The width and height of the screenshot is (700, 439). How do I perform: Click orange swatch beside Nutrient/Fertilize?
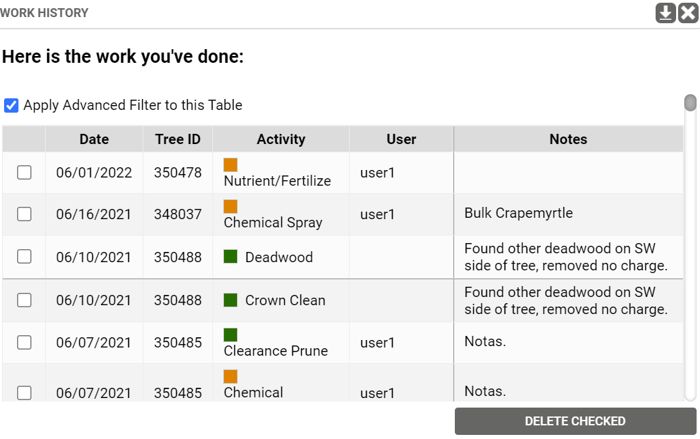(x=231, y=165)
